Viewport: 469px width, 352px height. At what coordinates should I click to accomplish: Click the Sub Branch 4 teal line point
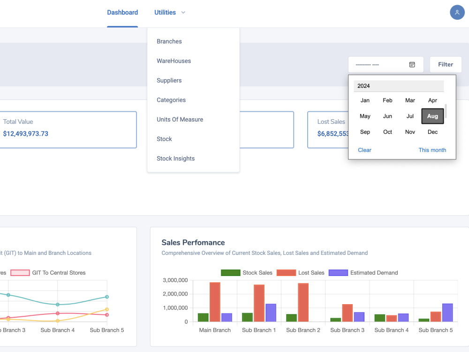click(x=58, y=305)
